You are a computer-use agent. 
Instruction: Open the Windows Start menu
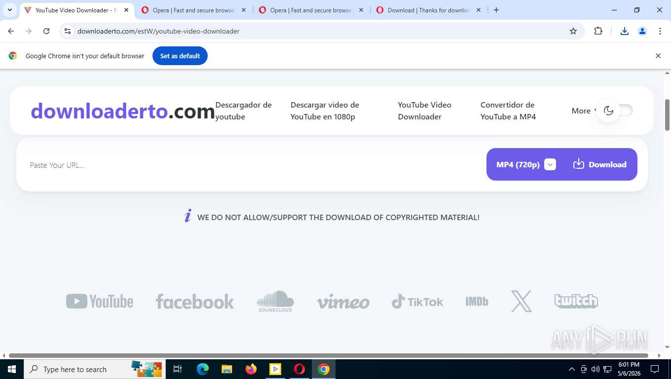tap(11, 369)
